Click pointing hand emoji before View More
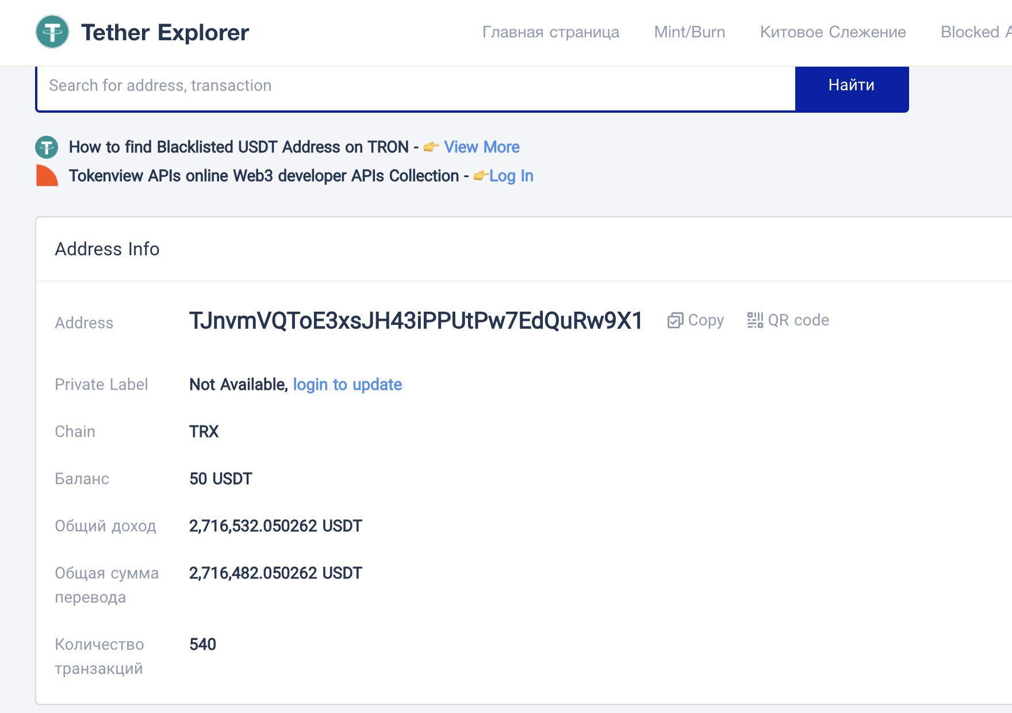 431,147
